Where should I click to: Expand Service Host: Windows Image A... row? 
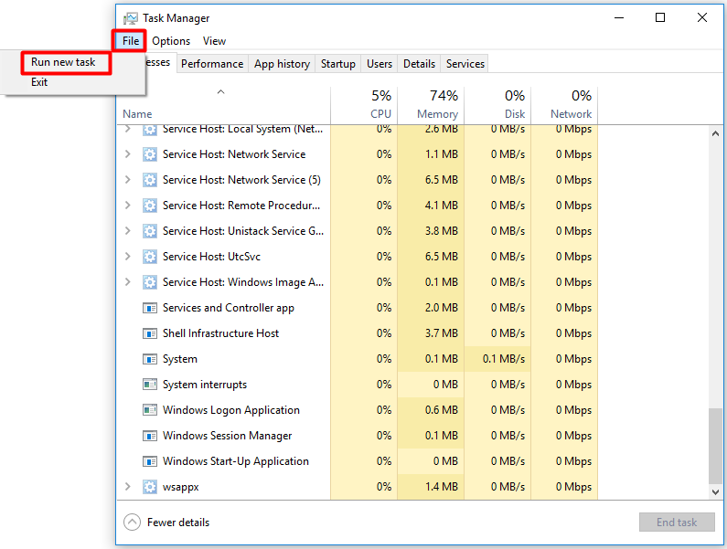127,281
